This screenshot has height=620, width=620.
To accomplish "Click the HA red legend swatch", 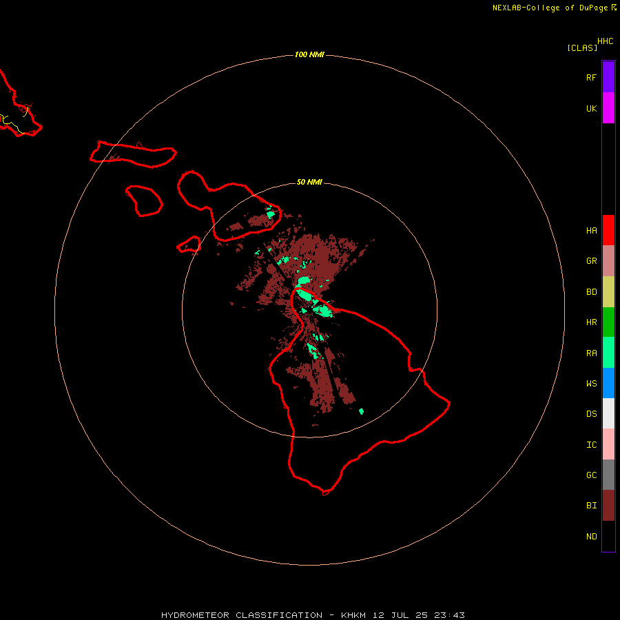I will coord(608,230).
